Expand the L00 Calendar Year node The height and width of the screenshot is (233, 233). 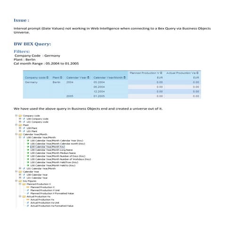click(x=20, y=175)
